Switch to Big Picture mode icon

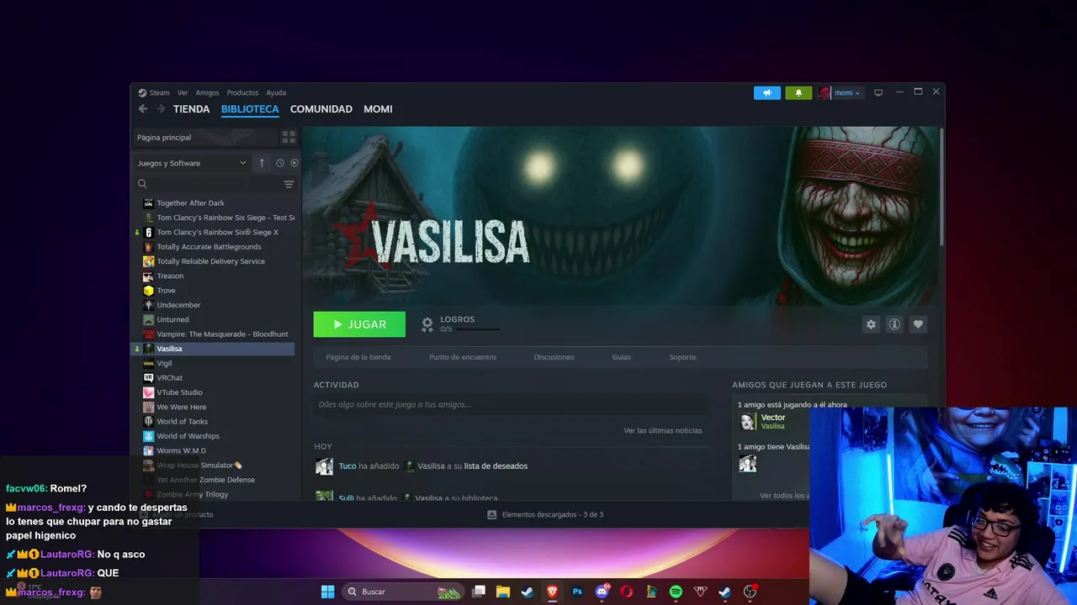pyautogui.click(x=878, y=92)
